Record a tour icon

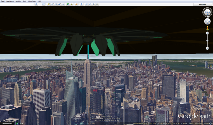point(63,4)
